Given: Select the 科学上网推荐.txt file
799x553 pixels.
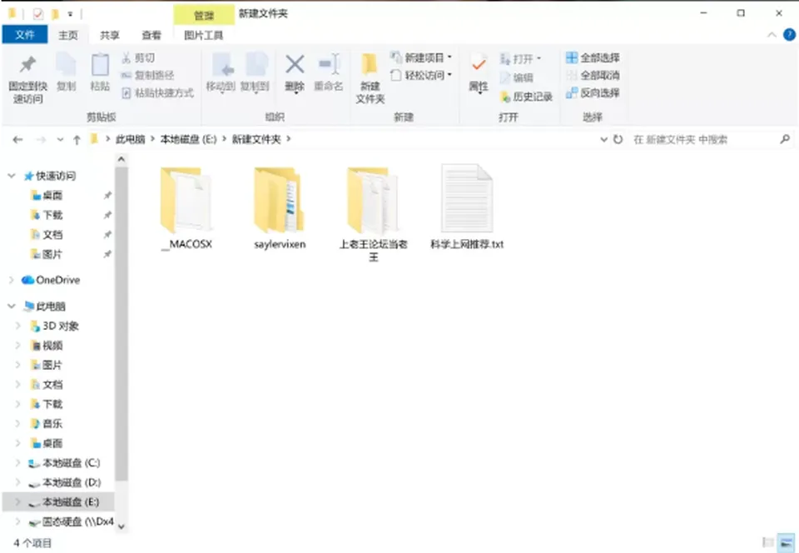Looking at the screenshot, I should [467, 207].
